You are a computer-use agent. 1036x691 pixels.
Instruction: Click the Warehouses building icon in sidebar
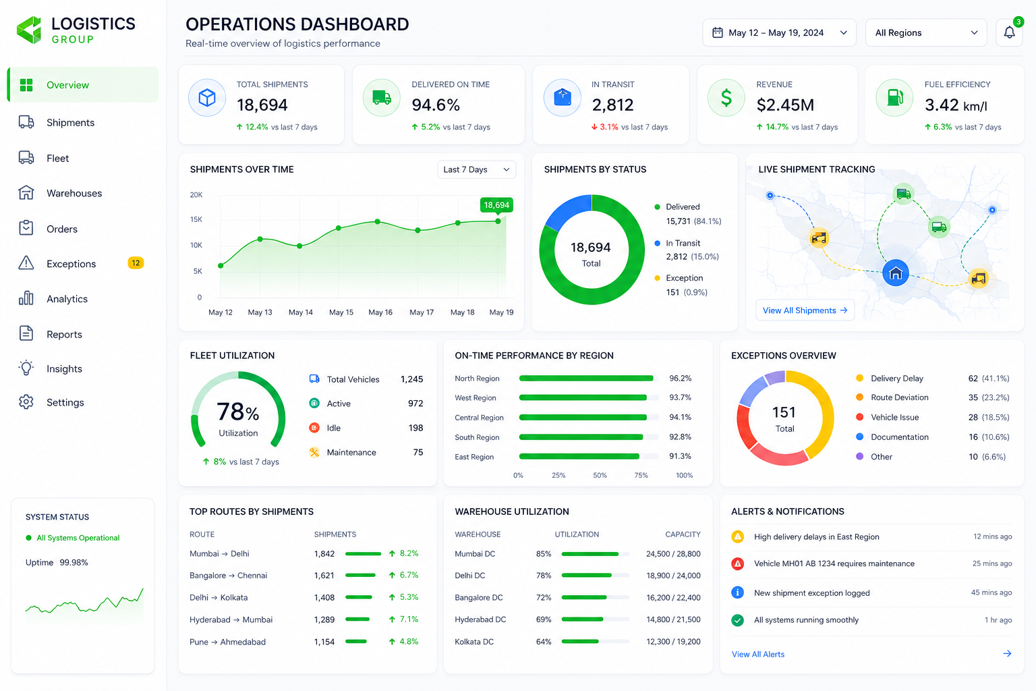coord(26,193)
